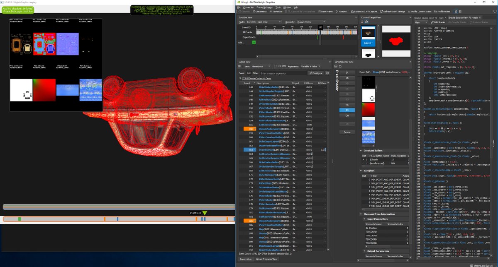Select the VS pipeline stage button
The image size is (498, 267).
point(347,77)
